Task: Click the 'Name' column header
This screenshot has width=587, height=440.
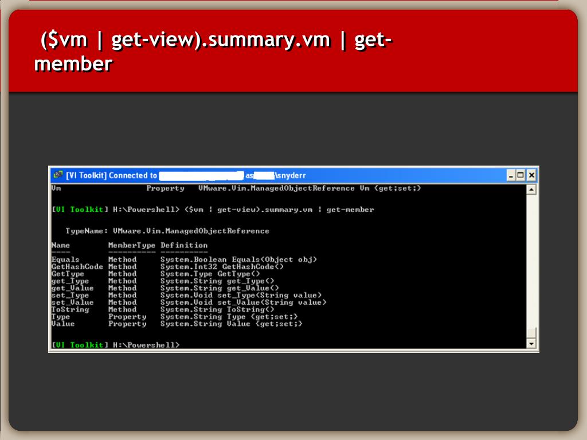Action: (x=61, y=245)
